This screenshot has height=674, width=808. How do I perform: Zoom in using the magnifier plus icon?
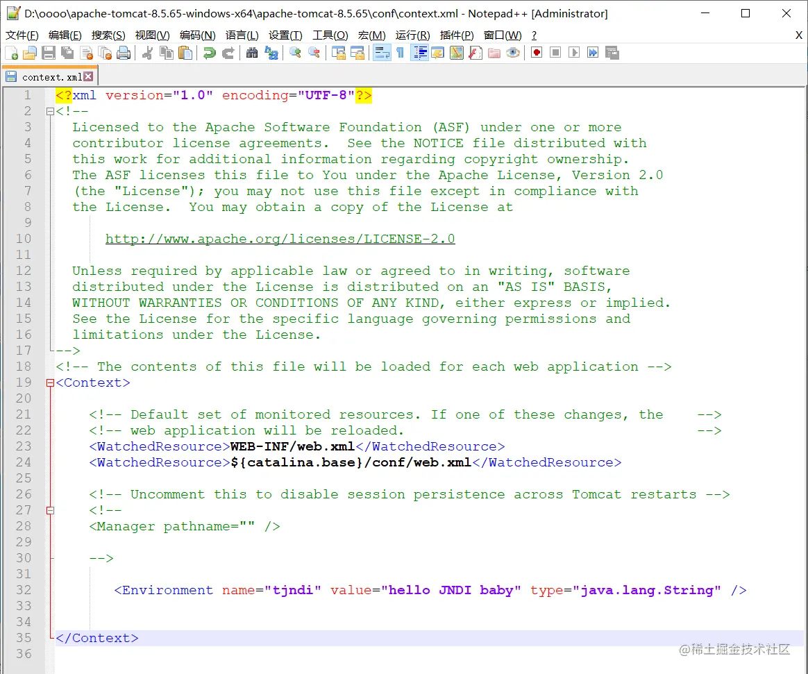coord(295,53)
